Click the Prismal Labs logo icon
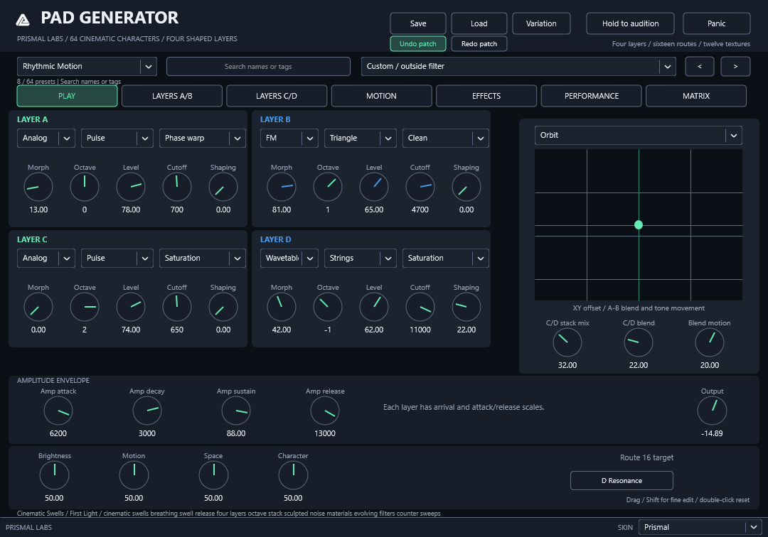This screenshot has height=537, width=768. click(x=23, y=20)
